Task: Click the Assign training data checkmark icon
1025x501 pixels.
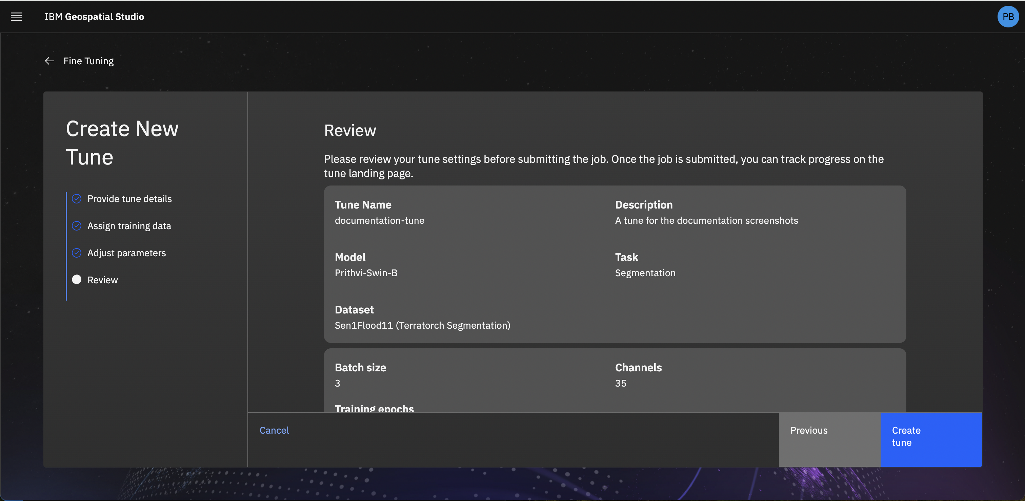Action: (x=76, y=226)
